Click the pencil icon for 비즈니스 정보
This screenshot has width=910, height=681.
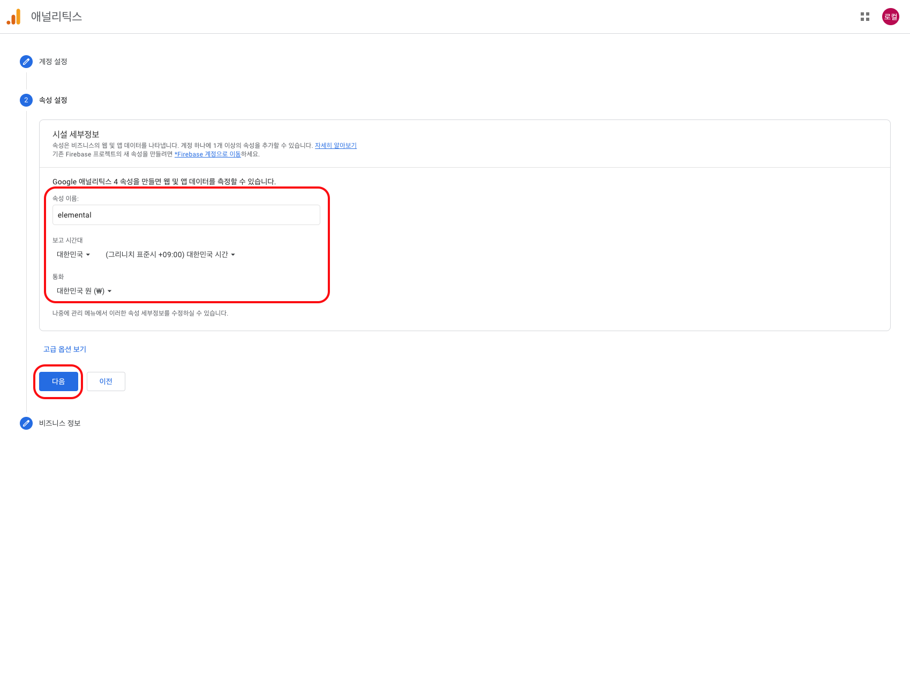26,423
